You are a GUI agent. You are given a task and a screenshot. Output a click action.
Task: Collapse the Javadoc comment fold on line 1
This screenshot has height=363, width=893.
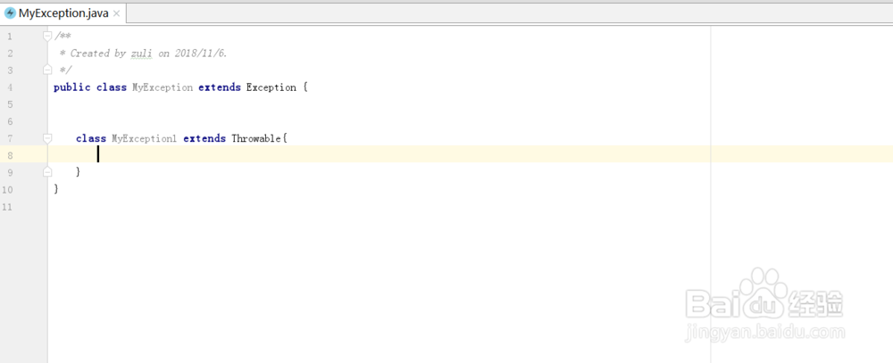46,36
